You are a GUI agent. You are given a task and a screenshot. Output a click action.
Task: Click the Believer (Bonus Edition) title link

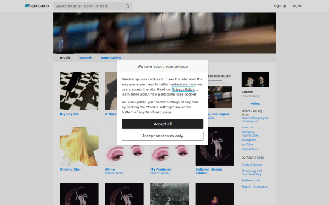208,171
